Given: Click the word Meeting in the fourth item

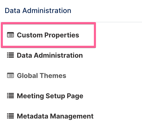Looking at the screenshot, I should pos(30,96).
